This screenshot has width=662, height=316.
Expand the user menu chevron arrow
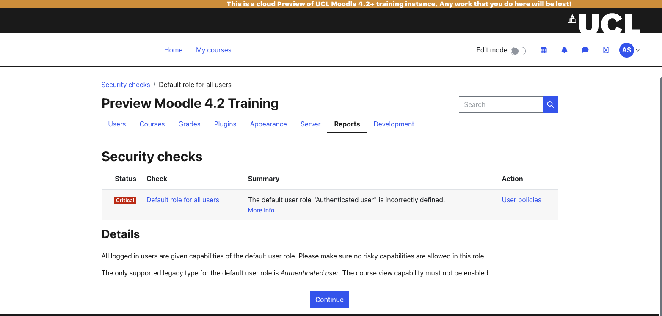coord(638,50)
